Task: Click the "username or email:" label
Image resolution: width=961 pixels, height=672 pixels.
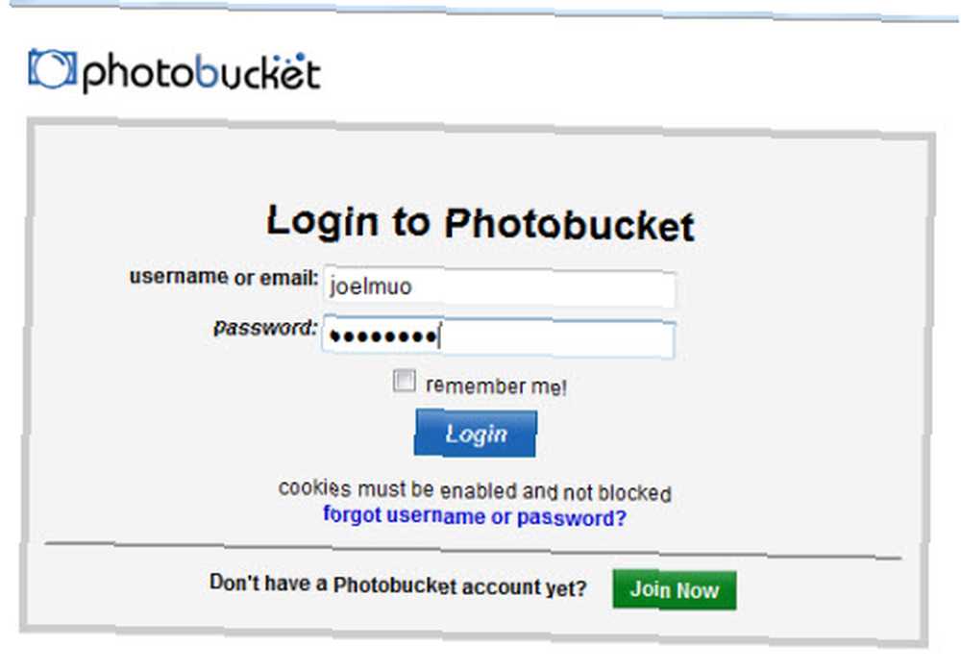Action: tap(224, 277)
